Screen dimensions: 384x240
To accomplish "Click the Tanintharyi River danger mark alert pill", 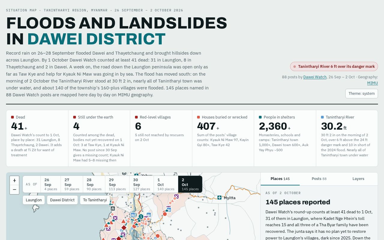I will coord(334,67).
